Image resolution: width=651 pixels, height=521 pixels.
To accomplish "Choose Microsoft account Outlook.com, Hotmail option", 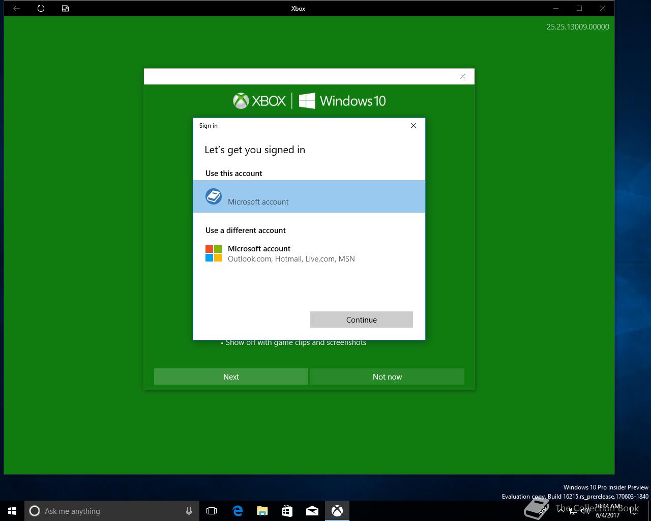I will pyautogui.click(x=309, y=253).
